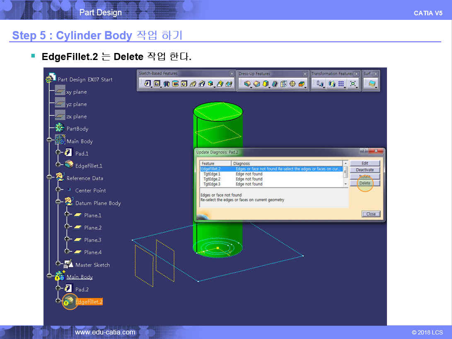Viewport: 452px width, 339px height.
Task: Click the Deactivate button
Action: coord(365,170)
